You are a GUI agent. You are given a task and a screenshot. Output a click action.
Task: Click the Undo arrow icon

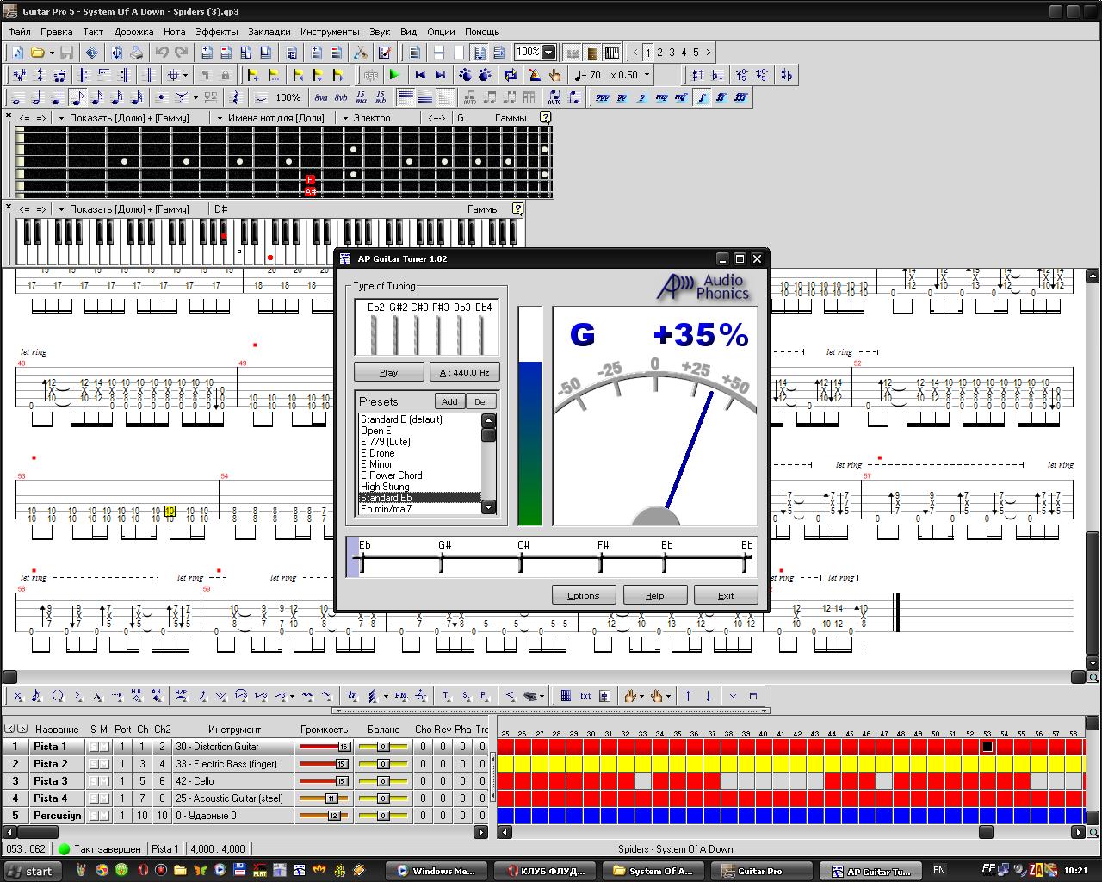pos(162,53)
